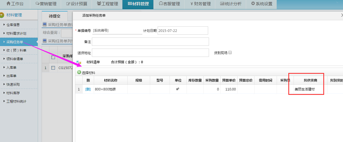Click the 送货地址 input field
The width and height of the screenshot is (343, 142).
pyautogui.click(x=150, y=53)
